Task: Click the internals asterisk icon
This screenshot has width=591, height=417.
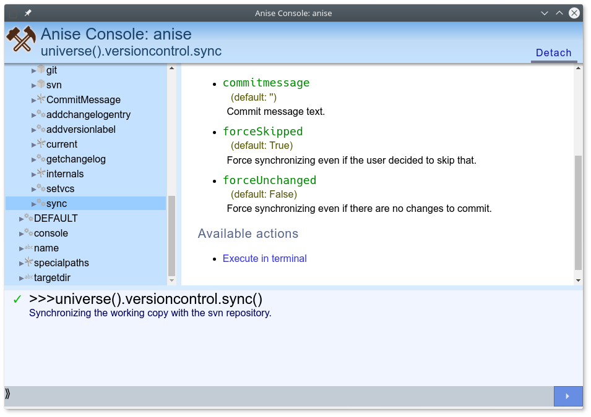Action: (41, 173)
